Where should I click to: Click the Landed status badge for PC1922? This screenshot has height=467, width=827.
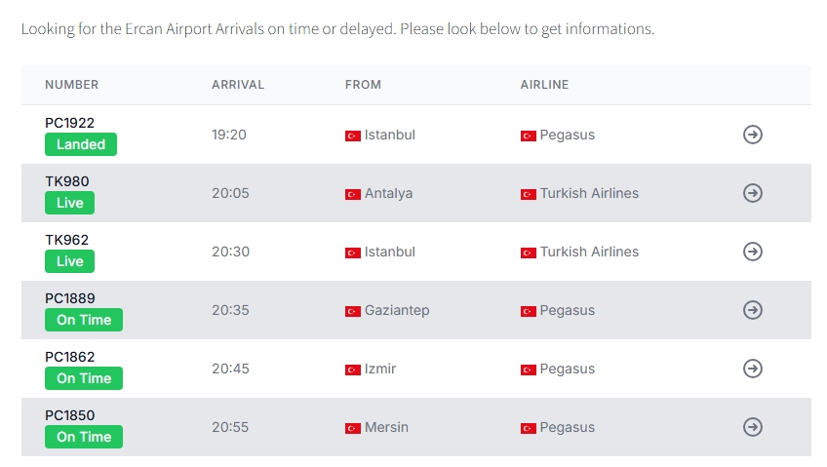(x=81, y=144)
